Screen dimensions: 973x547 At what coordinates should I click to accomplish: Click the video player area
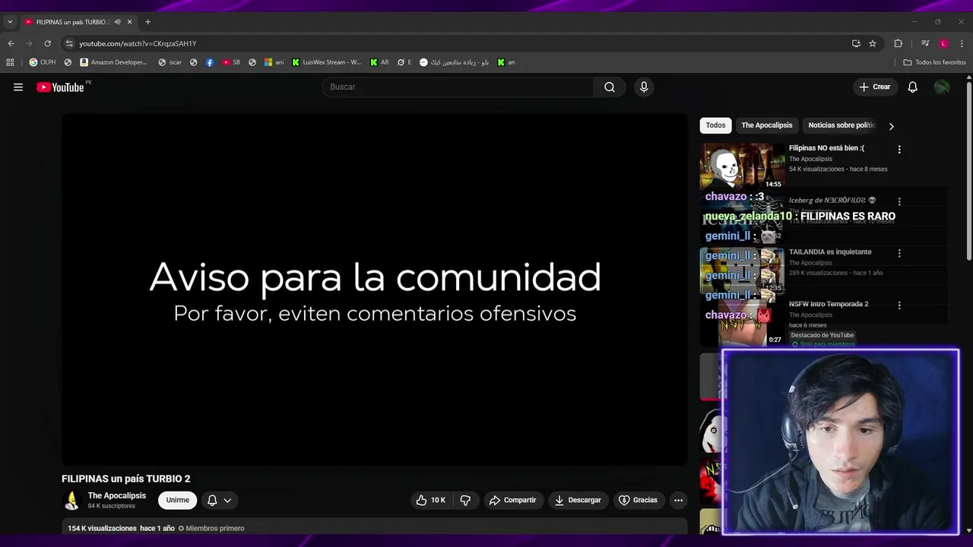(374, 289)
